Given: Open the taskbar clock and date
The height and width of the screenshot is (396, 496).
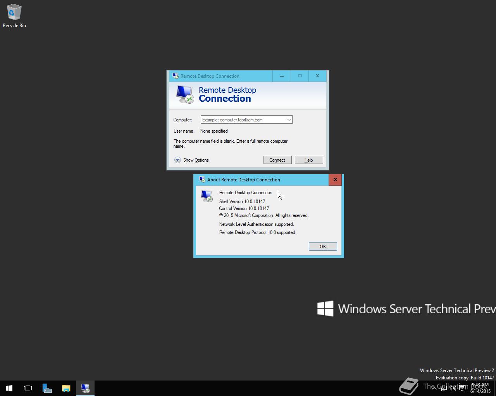Looking at the screenshot, I should click(480, 388).
